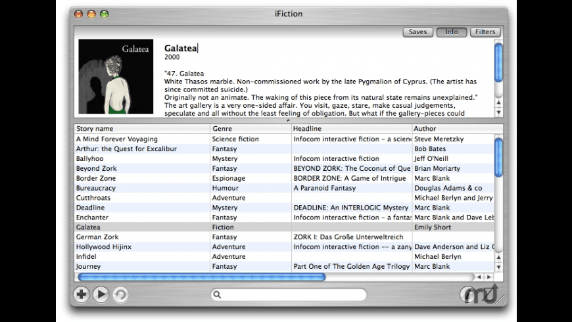Click author Steve Meretzky
This screenshot has width=572, height=322.
click(x=439, y=139)
